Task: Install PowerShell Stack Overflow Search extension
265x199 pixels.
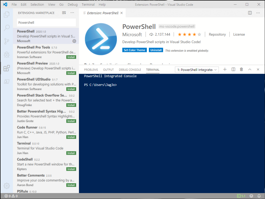Action: point(71,105)
